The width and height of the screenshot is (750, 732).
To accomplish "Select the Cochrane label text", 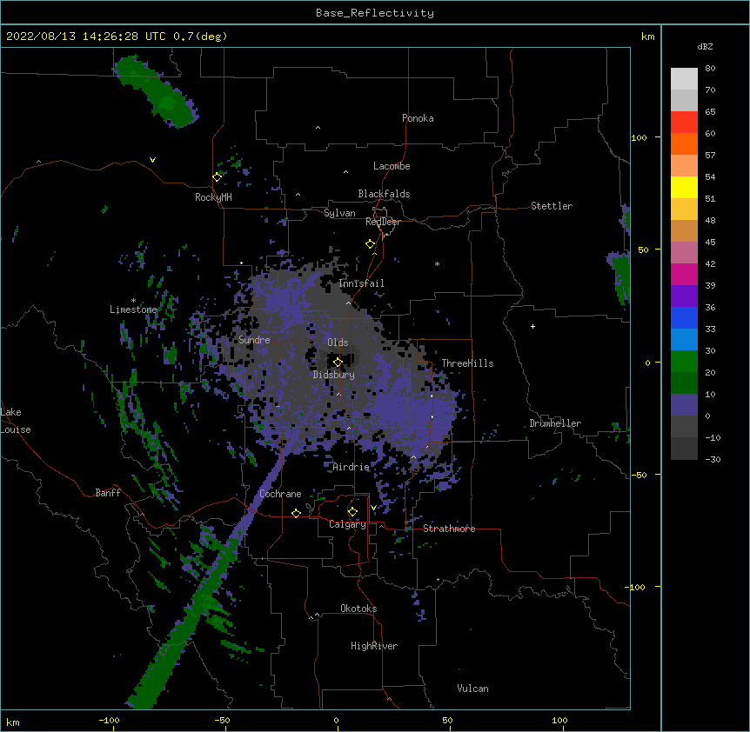I will click(x=280, y=494).
